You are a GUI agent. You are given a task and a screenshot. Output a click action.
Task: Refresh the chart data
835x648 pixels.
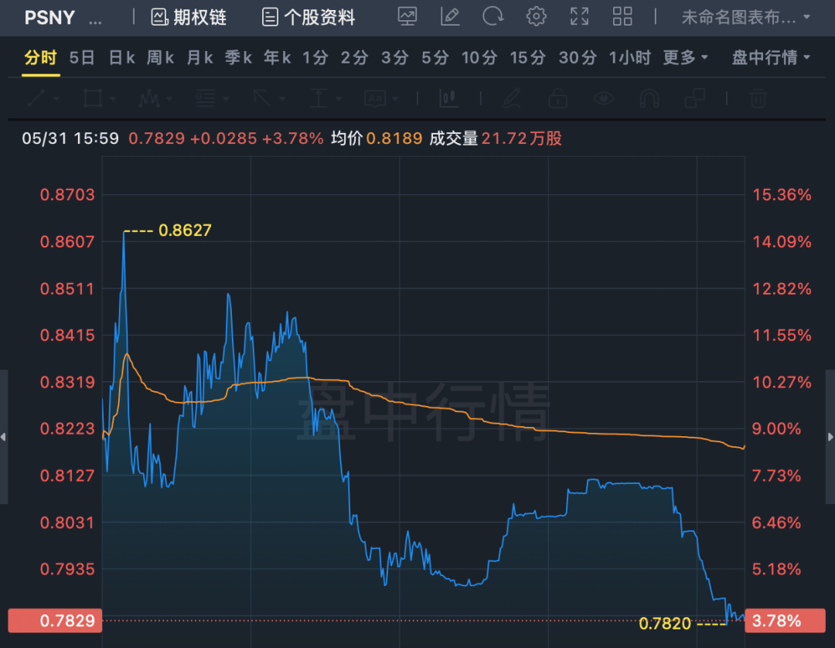click(493, 16)
